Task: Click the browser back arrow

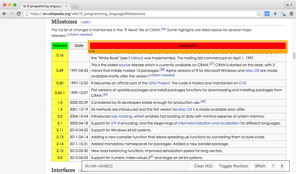Action: coord(4,14)
